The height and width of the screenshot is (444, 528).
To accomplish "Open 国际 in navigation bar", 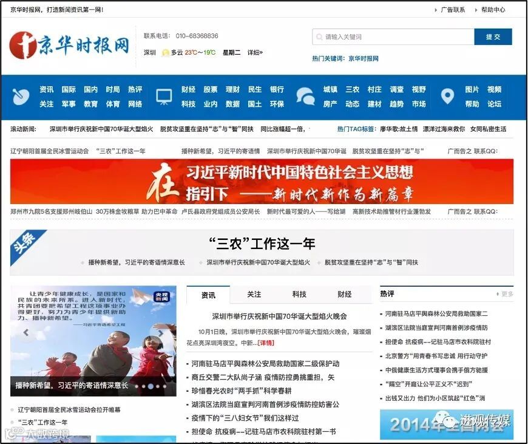I will 69,89.
